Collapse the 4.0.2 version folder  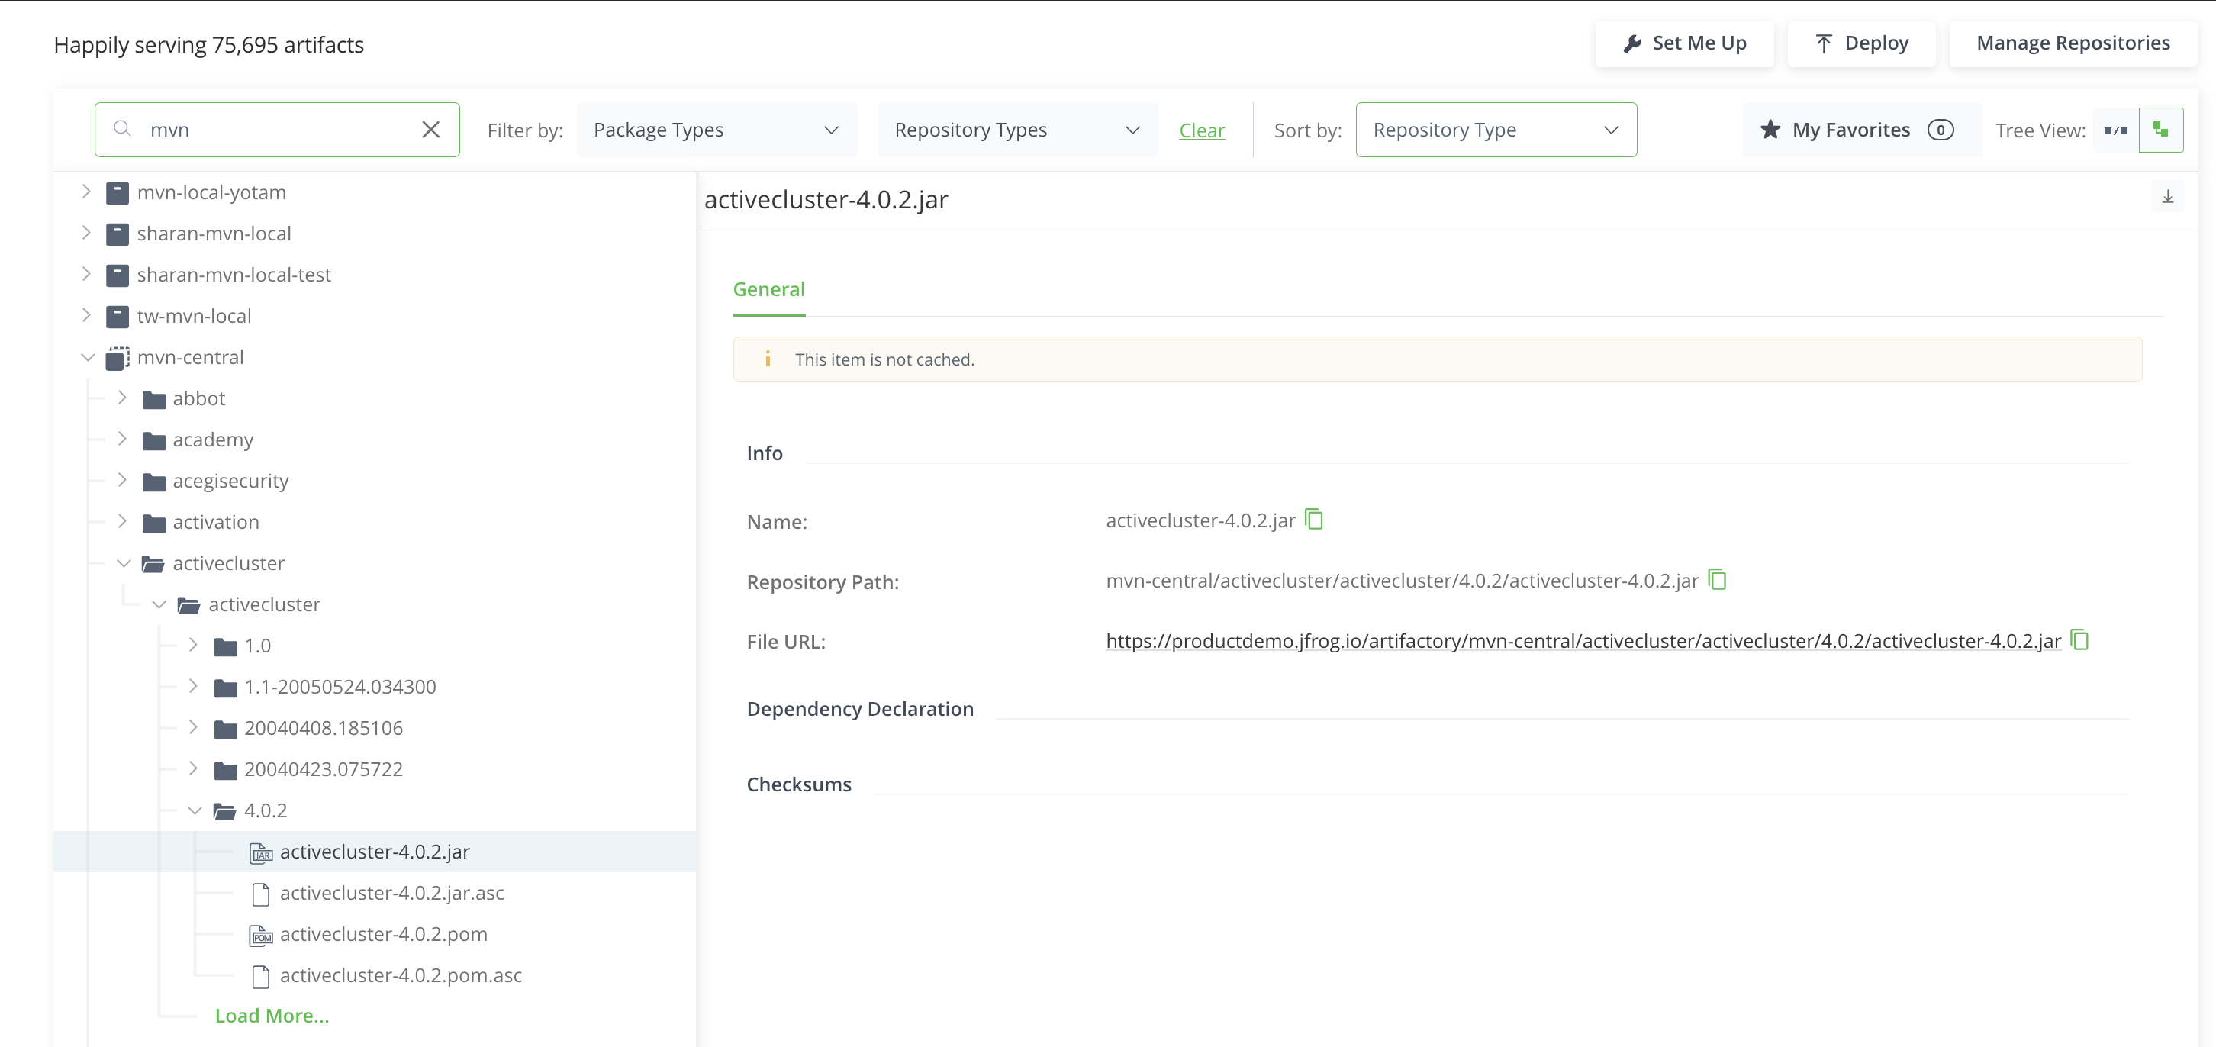[195, 810]
